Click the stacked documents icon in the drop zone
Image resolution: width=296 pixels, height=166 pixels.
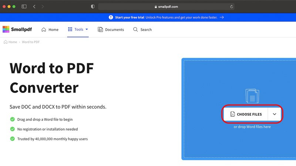click(252, 96)
